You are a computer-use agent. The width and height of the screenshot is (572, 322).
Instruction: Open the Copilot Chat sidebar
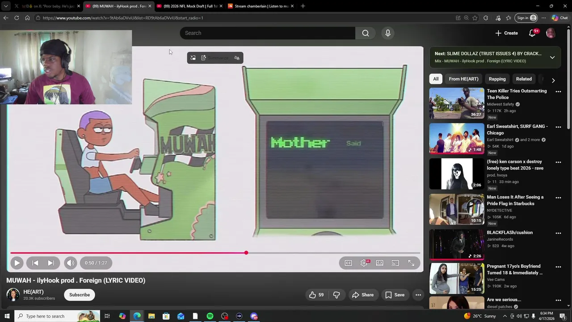tap(559, 18)
